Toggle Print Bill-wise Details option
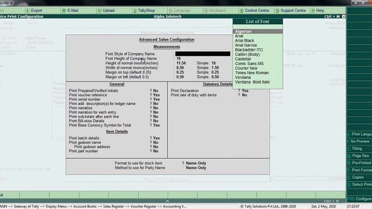Image resolution: width=372 pixels, height=209 pixels. [x=156, y=121]
